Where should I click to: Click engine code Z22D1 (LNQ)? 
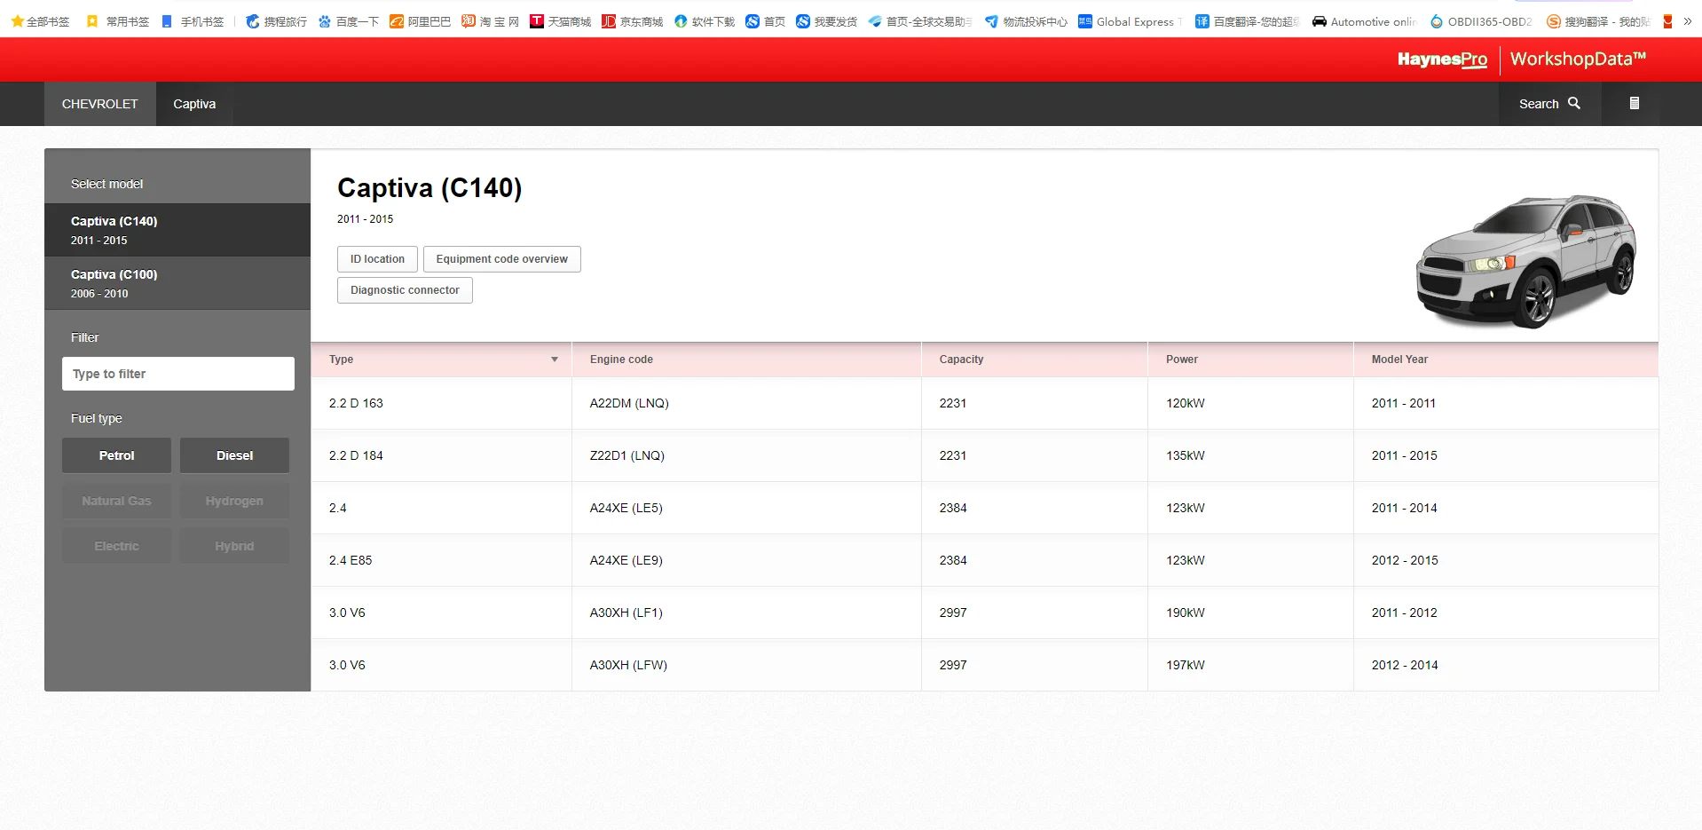click(627, 455)
